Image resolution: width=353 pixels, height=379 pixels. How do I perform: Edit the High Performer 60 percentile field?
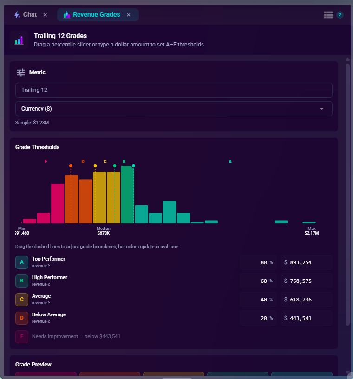pos(258,281)
